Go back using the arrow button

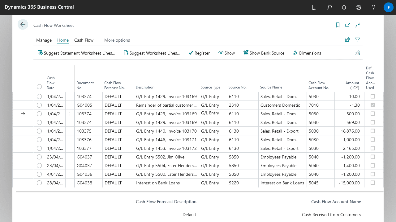(23, 25)
